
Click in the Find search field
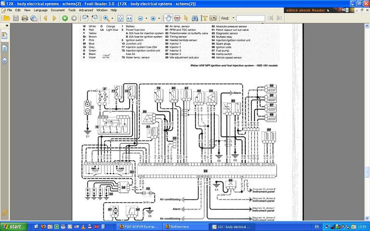[250, 18]
